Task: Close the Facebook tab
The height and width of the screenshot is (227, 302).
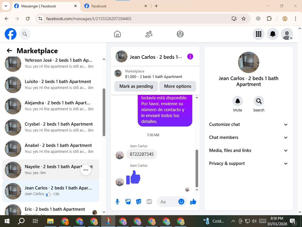Action: click(146, 6)
